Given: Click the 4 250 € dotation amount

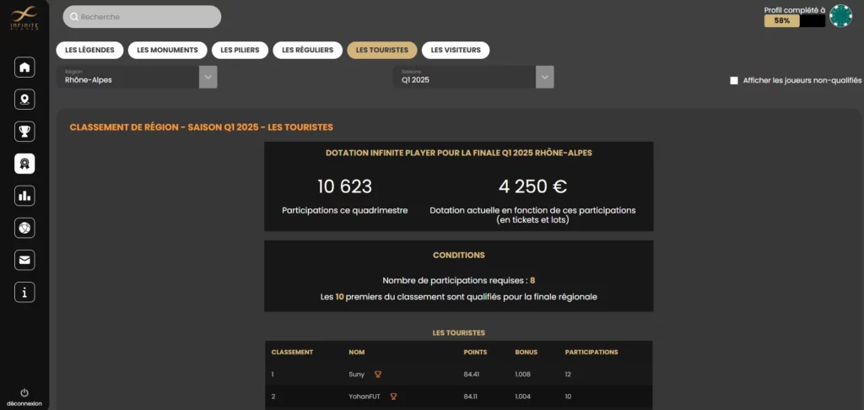Looking at the screenshot, I should [533, 186].
